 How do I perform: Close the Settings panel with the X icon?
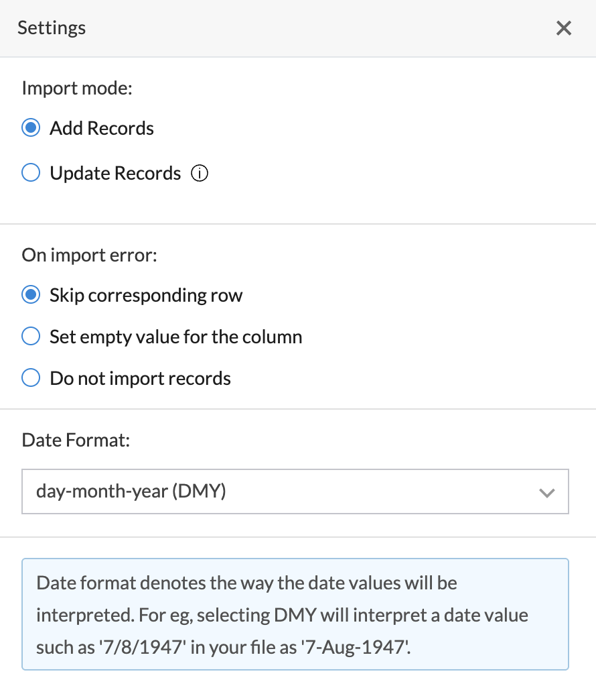pos(564,28)
